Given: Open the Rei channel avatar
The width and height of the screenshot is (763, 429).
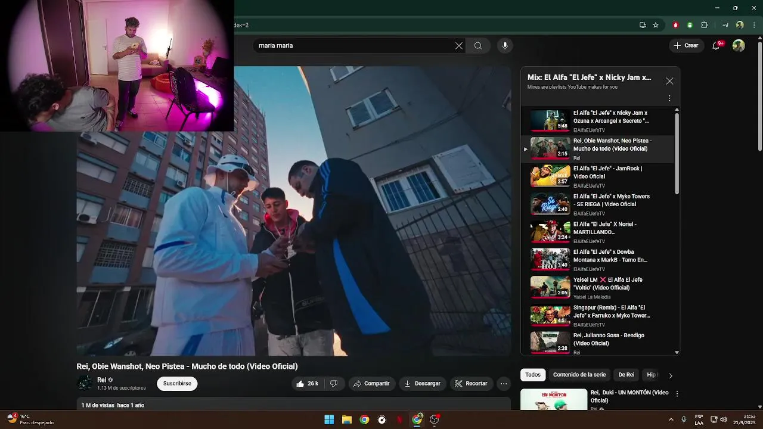Looking at the screenshot, I should click(x=84, y=383).
